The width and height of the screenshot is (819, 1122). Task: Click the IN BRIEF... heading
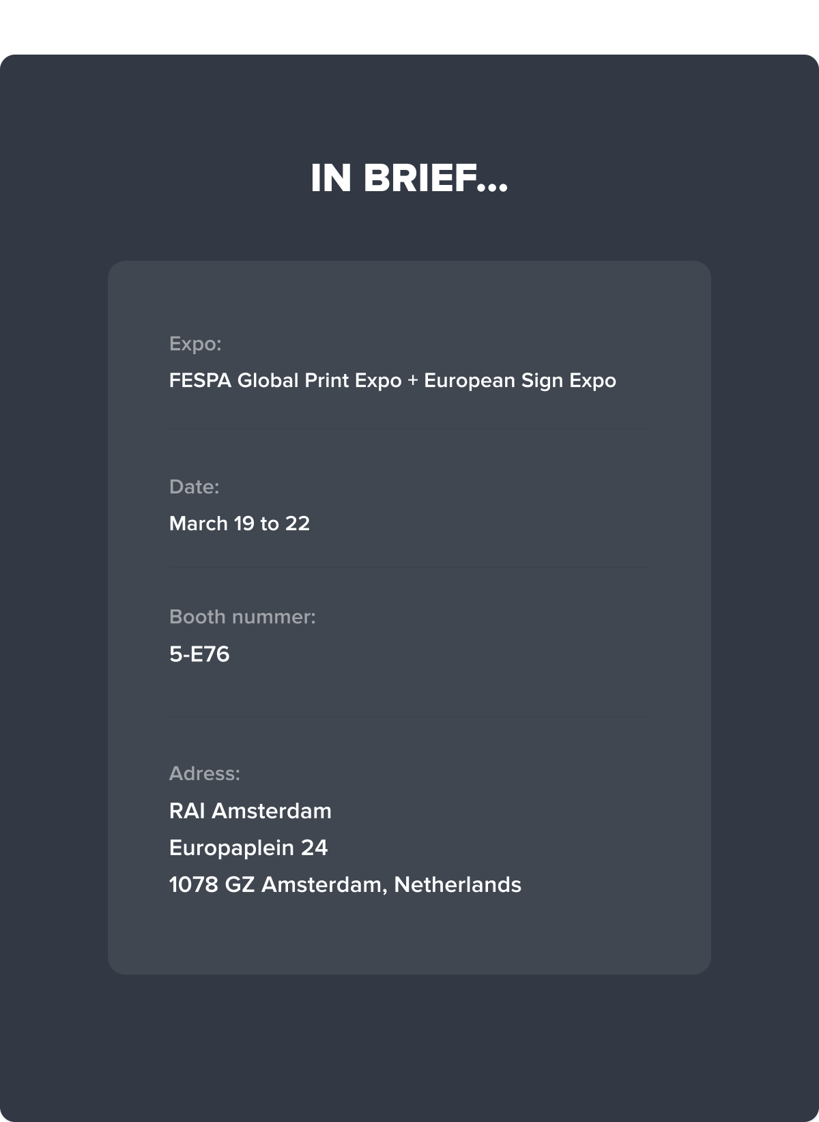[409, 178]
